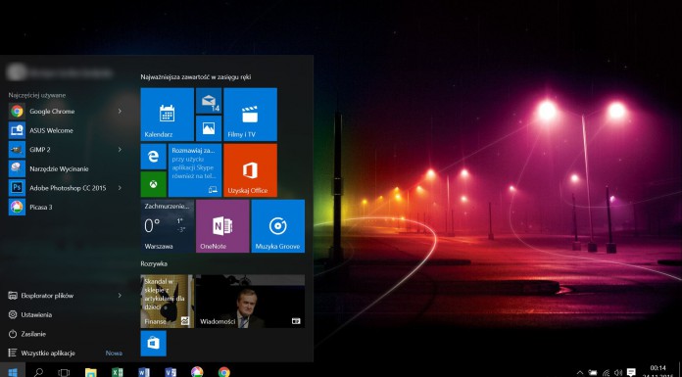Image resolution: width=682 pixels, height=377 pixels.
Task: Open the green Xbox tile
Action: 153,184
